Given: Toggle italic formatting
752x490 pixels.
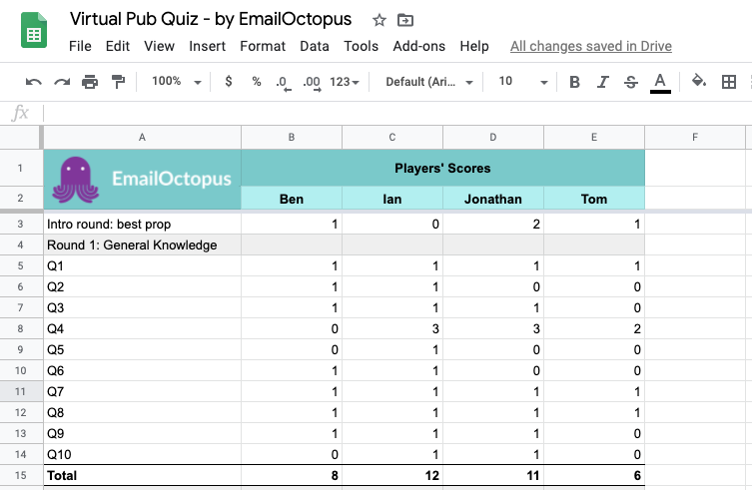Looking at the screenshot, I should 602,82.
